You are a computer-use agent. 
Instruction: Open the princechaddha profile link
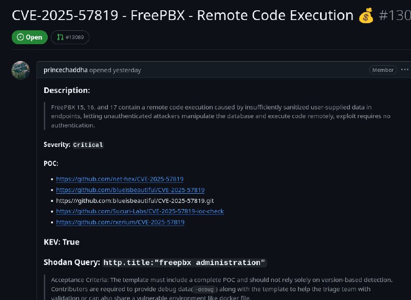pos(66,70)
